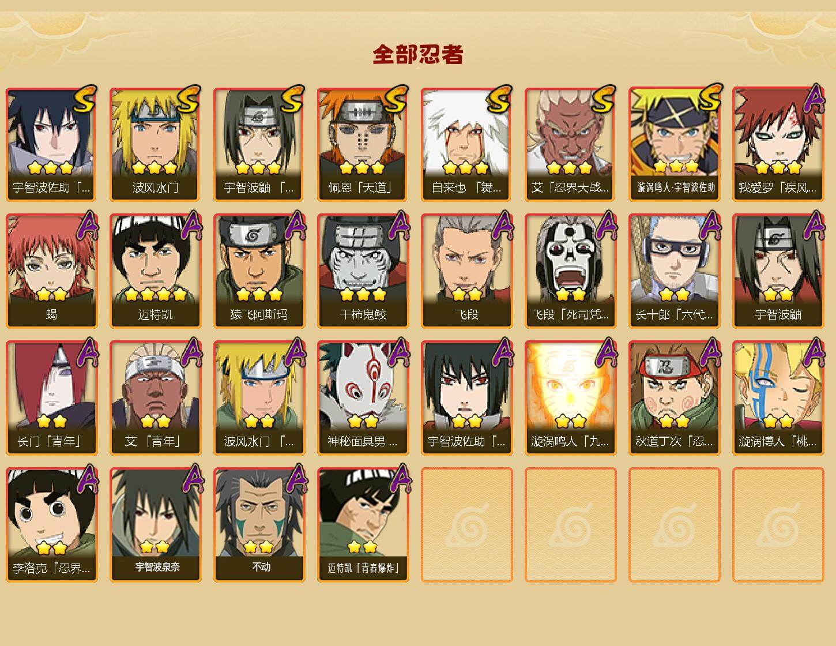Screen dimensions: 836x646
Task: Pick the 长门「青年」 ninja card
Action: coord(51,398)
